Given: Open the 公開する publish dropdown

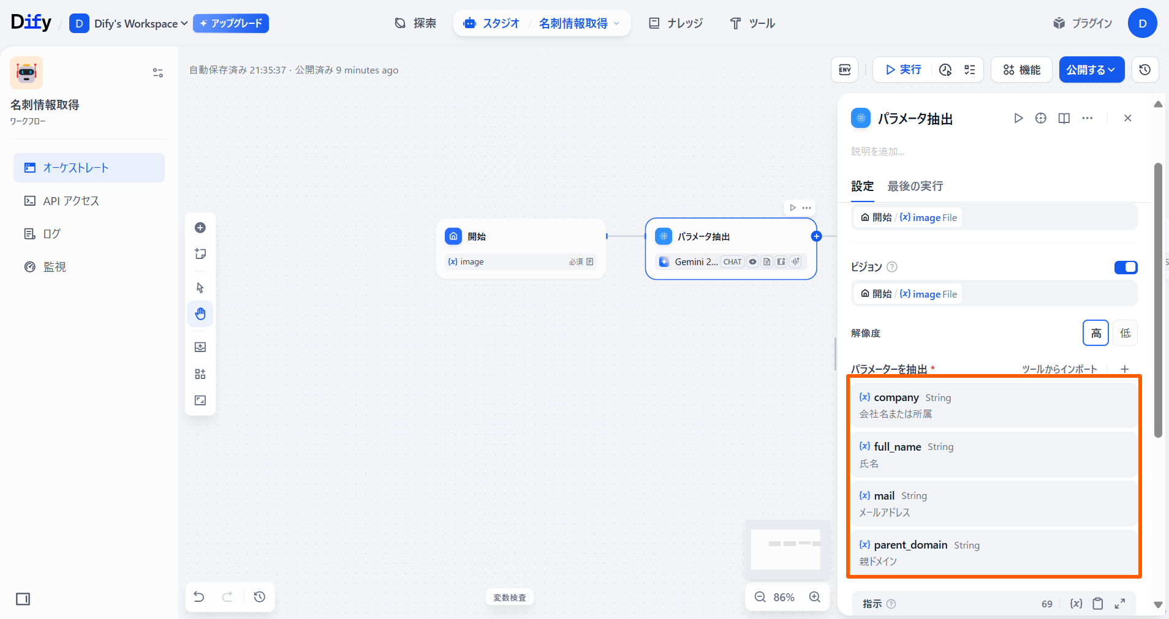Looking at the screenshot, I should [1091, 70].
